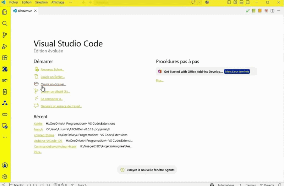The image size is (284, 186).
Task: Open the Explorer view in activity bar
Action: pos(5,12)
